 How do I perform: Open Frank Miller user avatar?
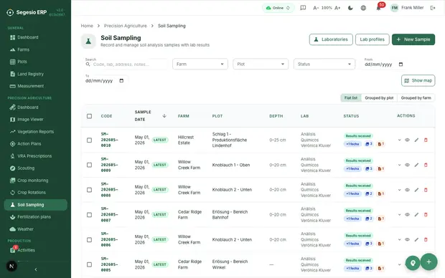(395, 8)
